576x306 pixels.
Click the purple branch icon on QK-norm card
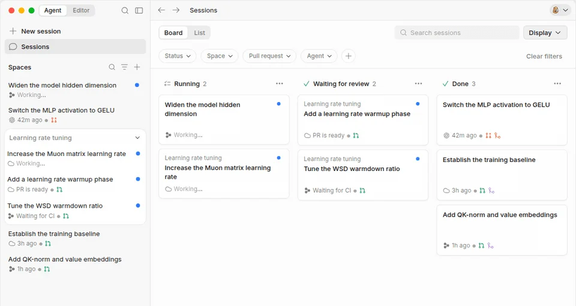click(x=490, y=245)
